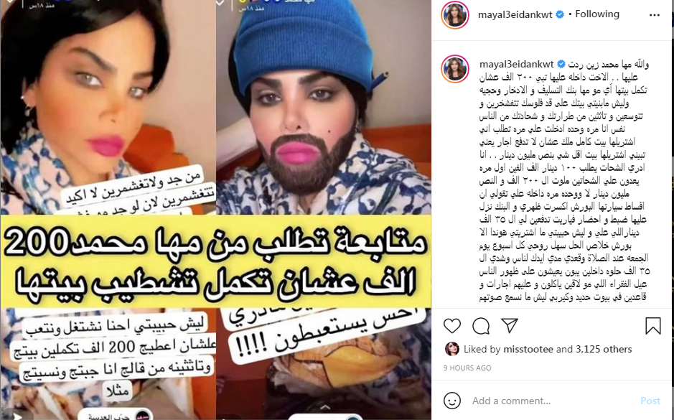Click the Post comment button

pos(650,401)
